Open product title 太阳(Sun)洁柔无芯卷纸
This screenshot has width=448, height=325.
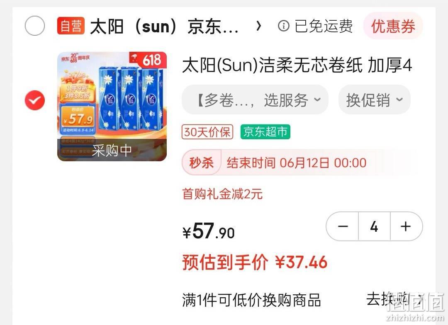pos(297,65)
